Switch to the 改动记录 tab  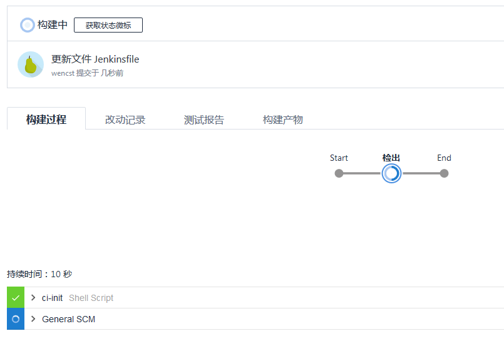tap(125, 120)
